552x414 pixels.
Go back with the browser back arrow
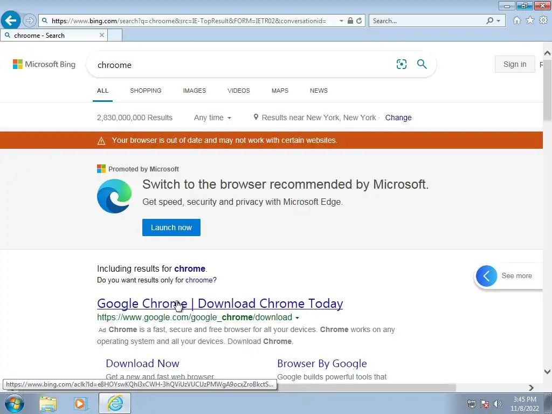pos(11,20)
